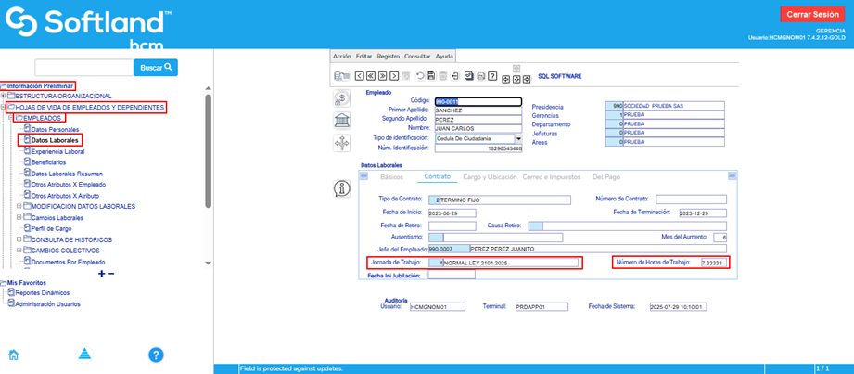Viewport: 854px width, 374px height.
Task: Go to first record arrow button
Action: click(x=359, y=76)
